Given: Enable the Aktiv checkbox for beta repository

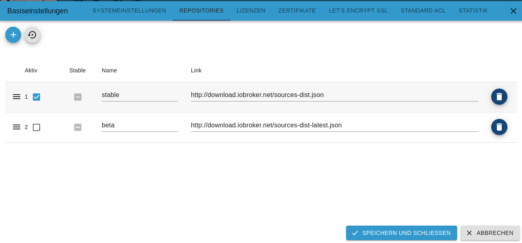Looking at the screenshot, I should click(x=36, y=127).
